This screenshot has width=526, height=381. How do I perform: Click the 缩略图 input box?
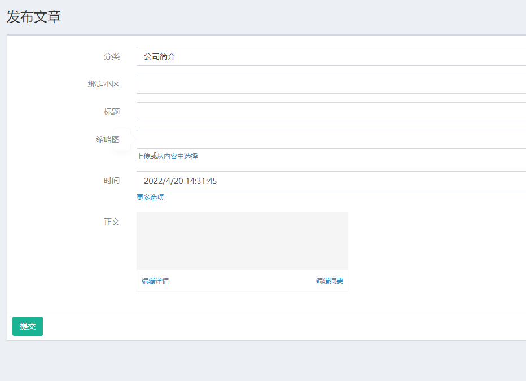(331, 139)
